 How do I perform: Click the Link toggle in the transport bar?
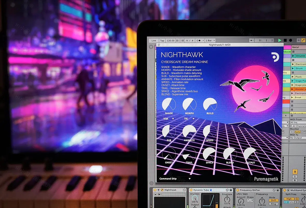coord(154,40)
